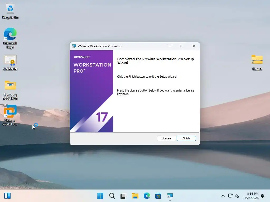Click the vmware Workstation Pro 17 banner
Image resolution: width=270 pixels, height=202 pixels.
[91, 91]
